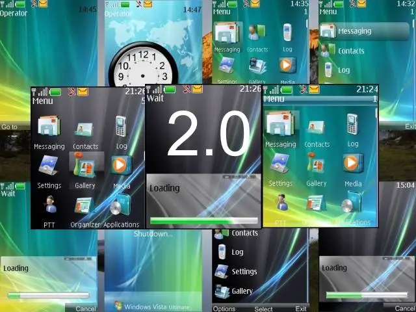Click Windows Vista logo on Shutdown screen
This screenshot has height=312, width=416.
[x=118, y=305]
